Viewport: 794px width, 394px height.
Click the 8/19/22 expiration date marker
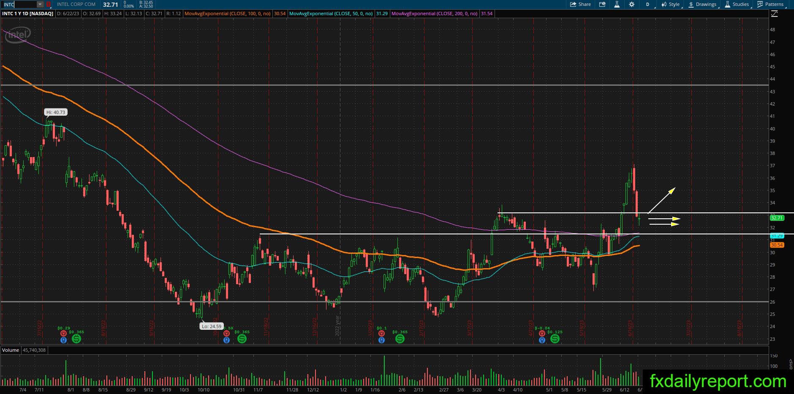(103, 328)
